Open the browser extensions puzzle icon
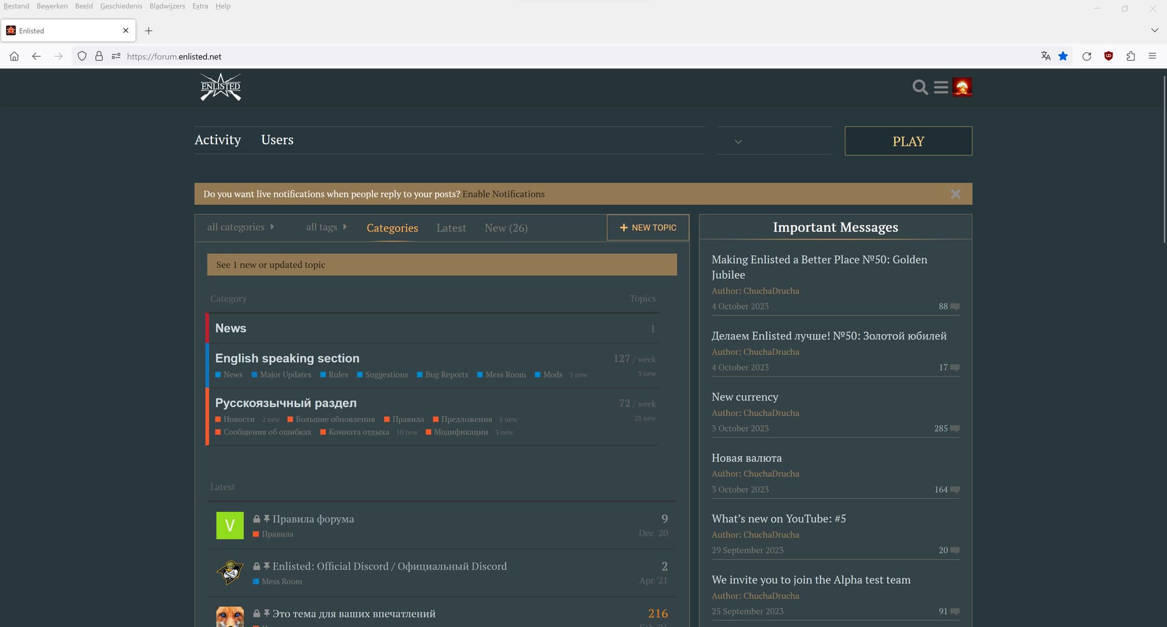 tap(1131, 56)
